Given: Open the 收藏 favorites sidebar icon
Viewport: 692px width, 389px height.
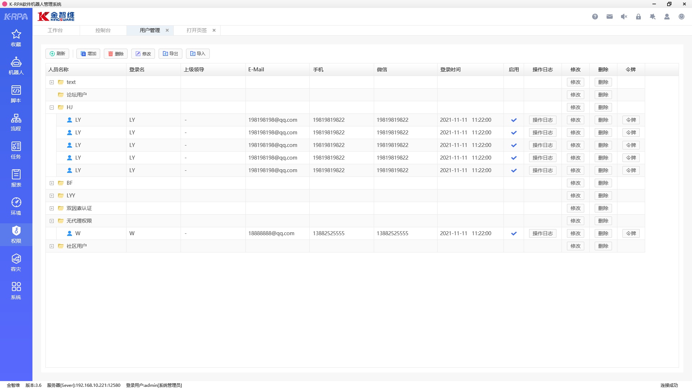Looking at the screenshot, I should [16, 38].
